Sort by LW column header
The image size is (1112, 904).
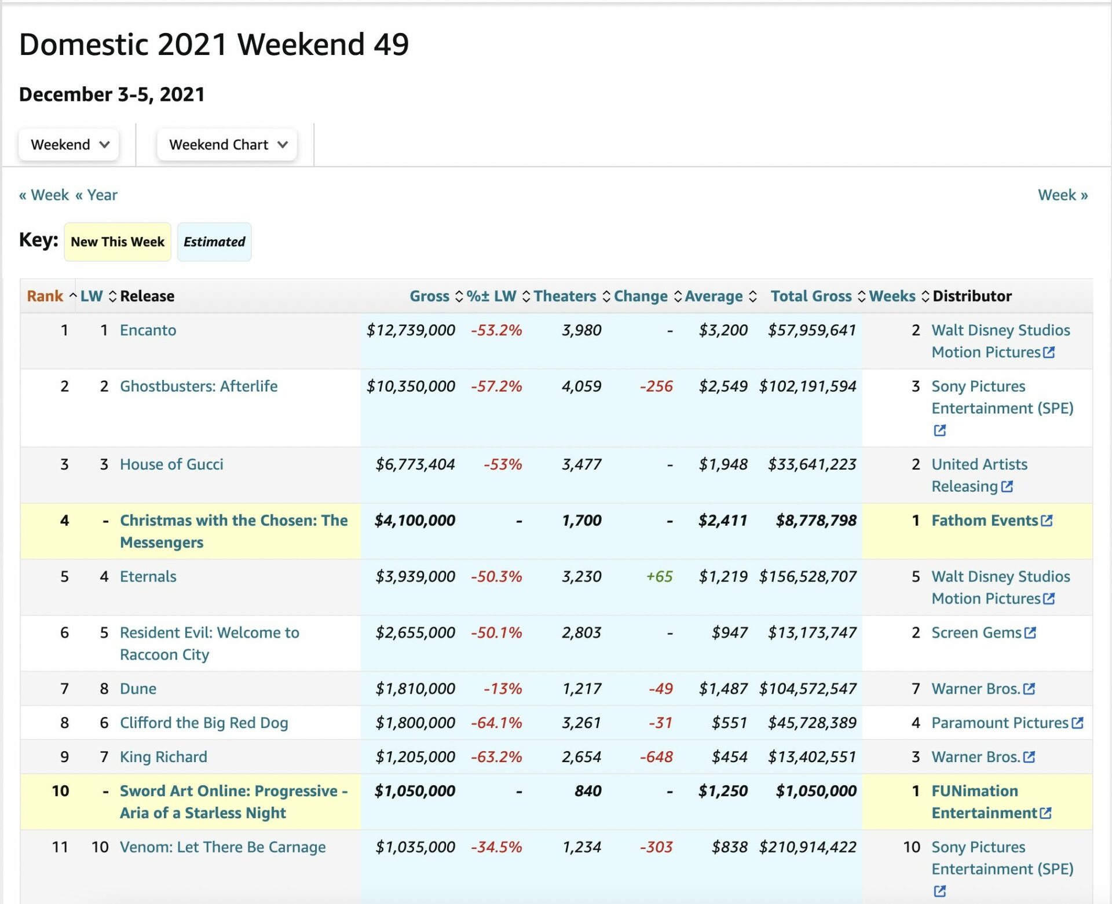click(x=98, y=296)
